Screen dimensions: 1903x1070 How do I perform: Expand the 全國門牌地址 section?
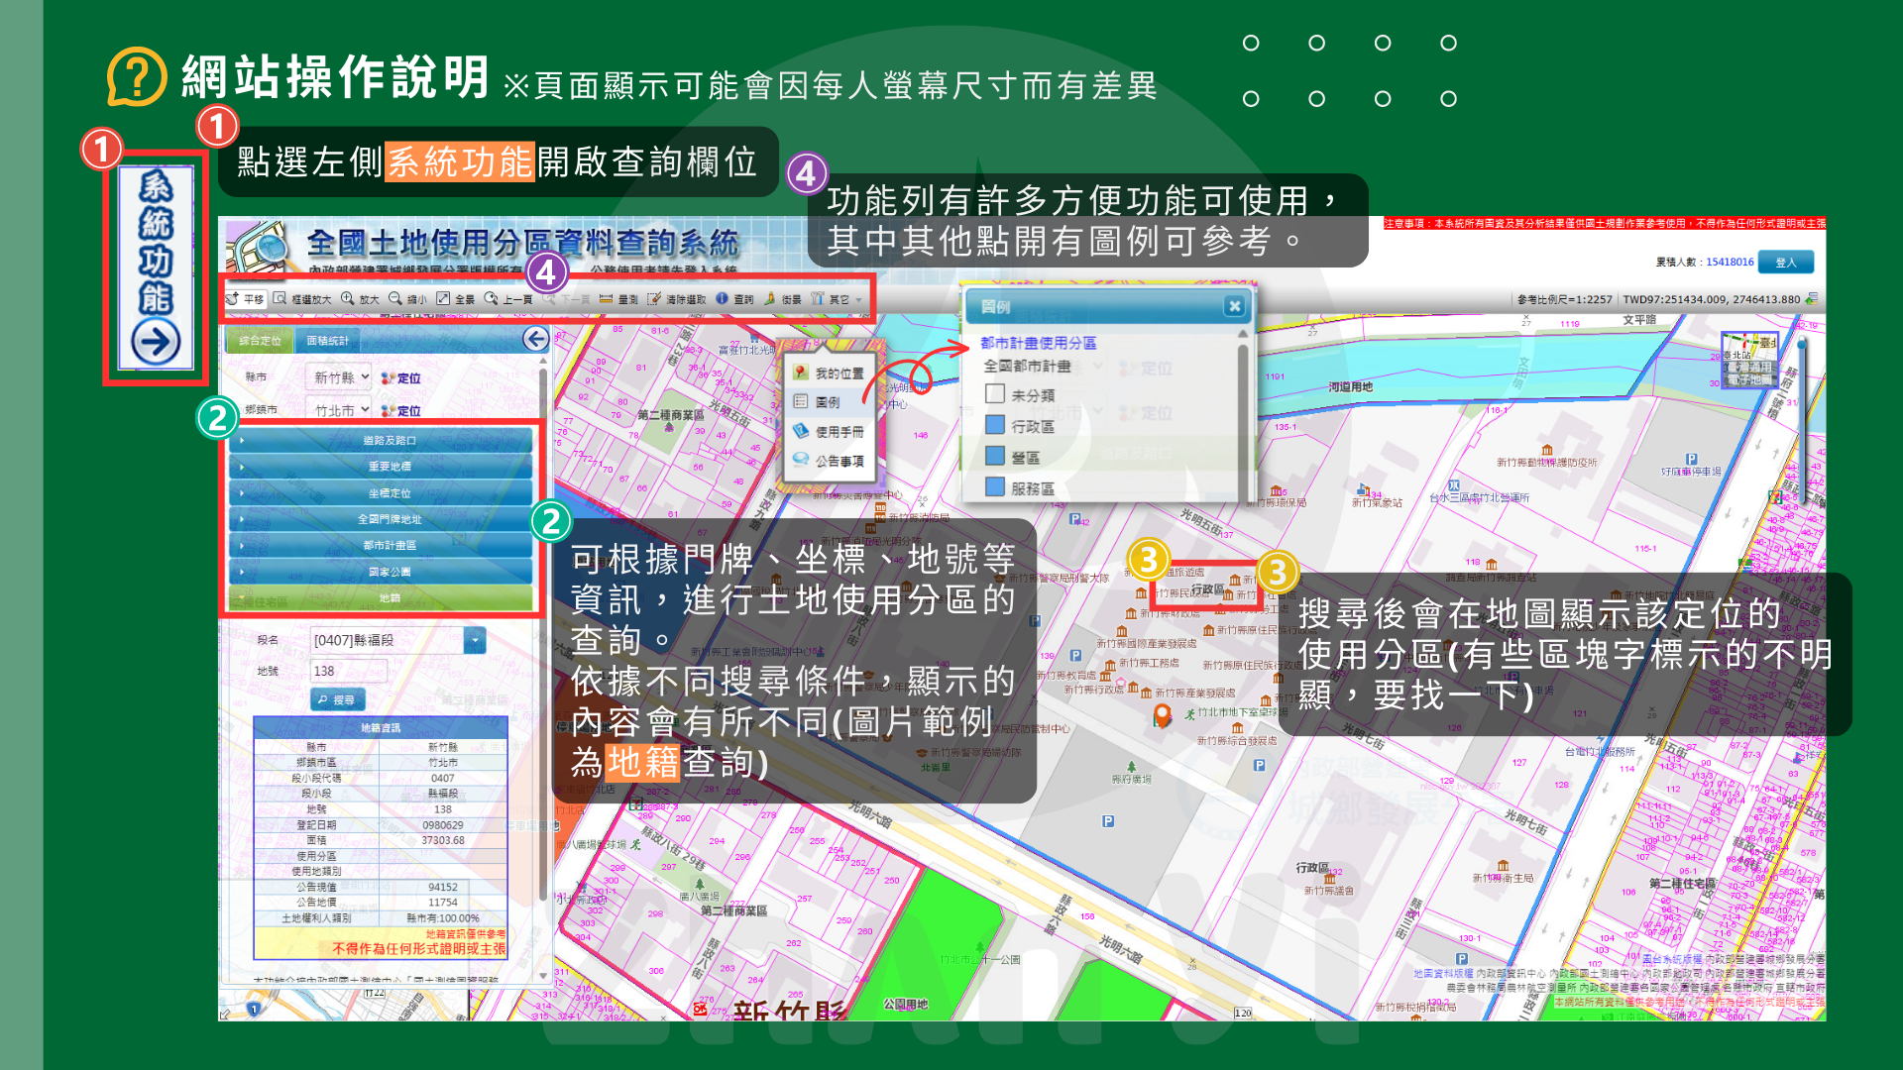coord(381,518)
